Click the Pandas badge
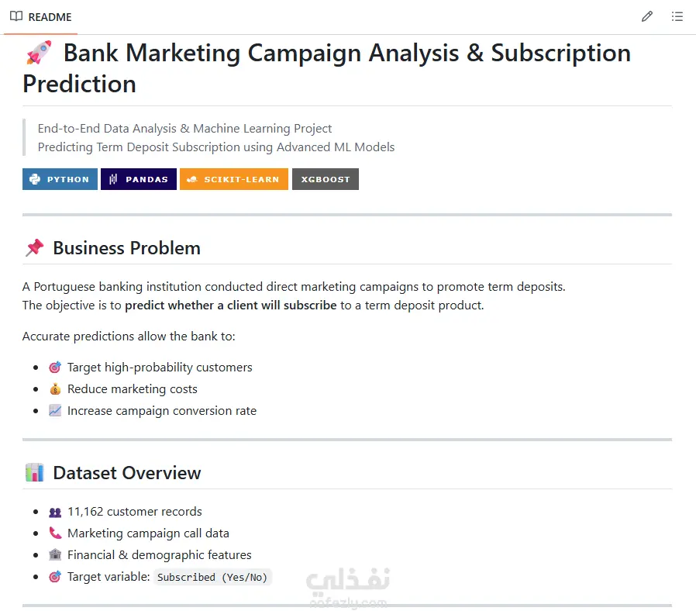Screen dimensions: 696x611 139,179
